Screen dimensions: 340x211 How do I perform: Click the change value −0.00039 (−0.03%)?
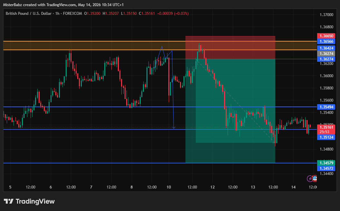coord(173,14)
